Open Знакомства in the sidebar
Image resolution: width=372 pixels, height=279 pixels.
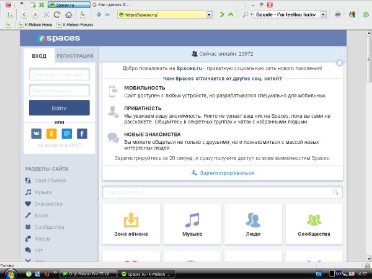coord(44,204)
